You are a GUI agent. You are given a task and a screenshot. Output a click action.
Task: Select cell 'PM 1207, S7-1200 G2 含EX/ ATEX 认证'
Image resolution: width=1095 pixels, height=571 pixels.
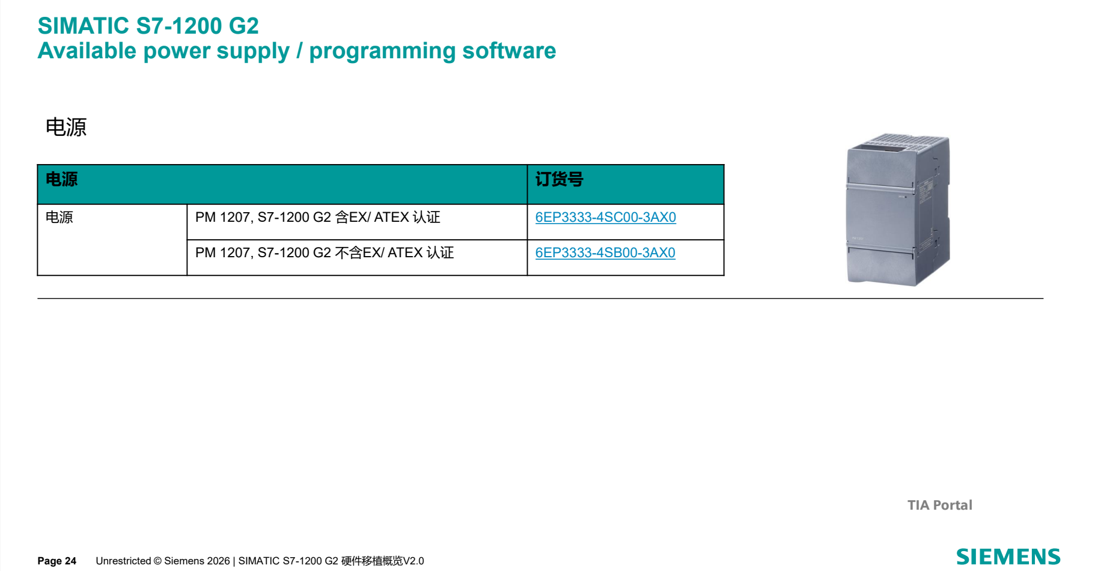point(357,222)
